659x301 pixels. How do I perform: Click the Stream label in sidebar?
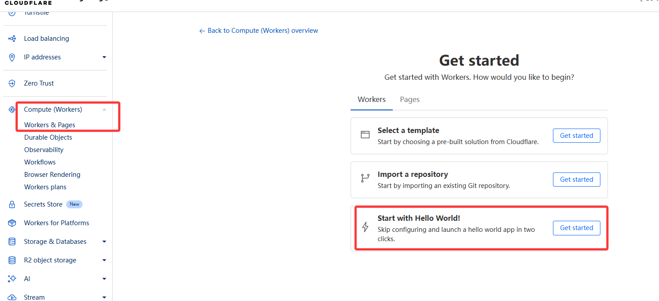pos(34,297)
